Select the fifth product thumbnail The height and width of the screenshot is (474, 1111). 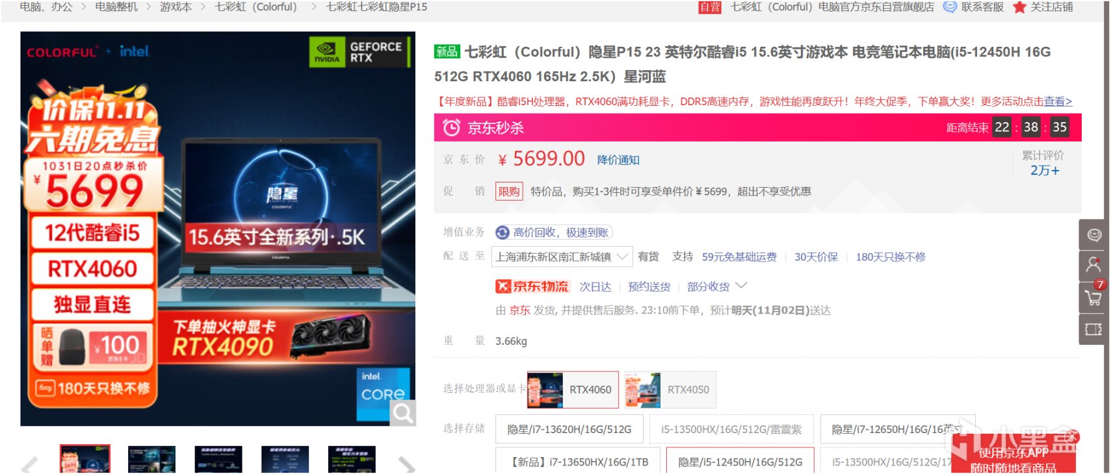point(352,458)
